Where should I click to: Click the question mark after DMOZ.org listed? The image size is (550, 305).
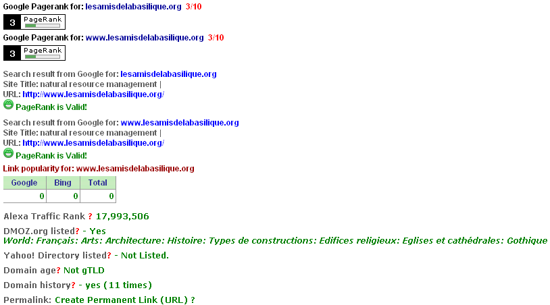pos(78,231)
